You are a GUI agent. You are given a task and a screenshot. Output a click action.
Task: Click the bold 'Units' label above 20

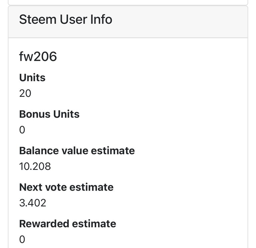pos(32,78)
